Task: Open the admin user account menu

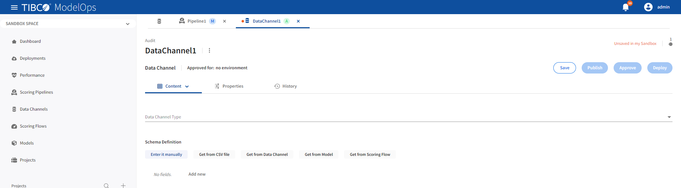Action: (657, 7)
